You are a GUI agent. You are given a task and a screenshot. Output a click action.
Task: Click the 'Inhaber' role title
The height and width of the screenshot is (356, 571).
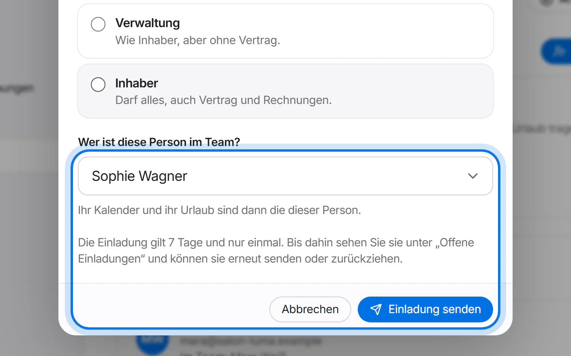137,83
